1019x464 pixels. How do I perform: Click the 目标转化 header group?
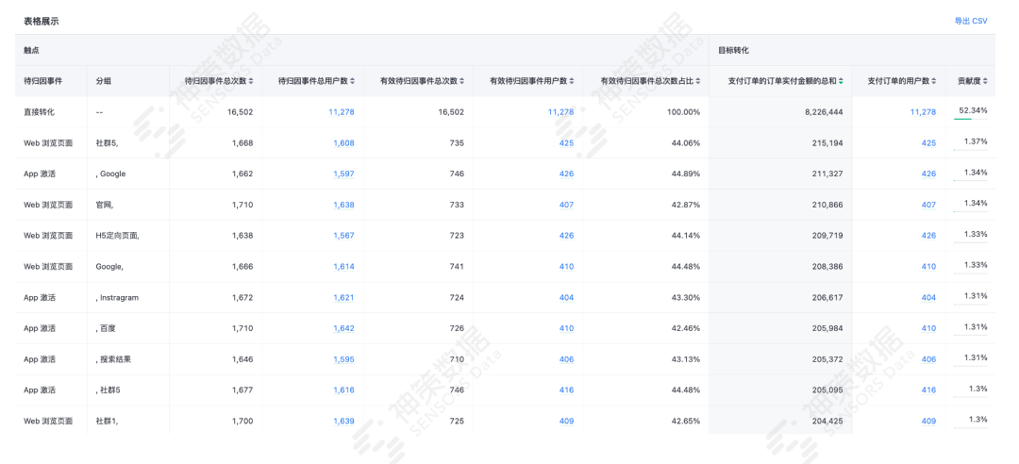click(x=852, y=50)
